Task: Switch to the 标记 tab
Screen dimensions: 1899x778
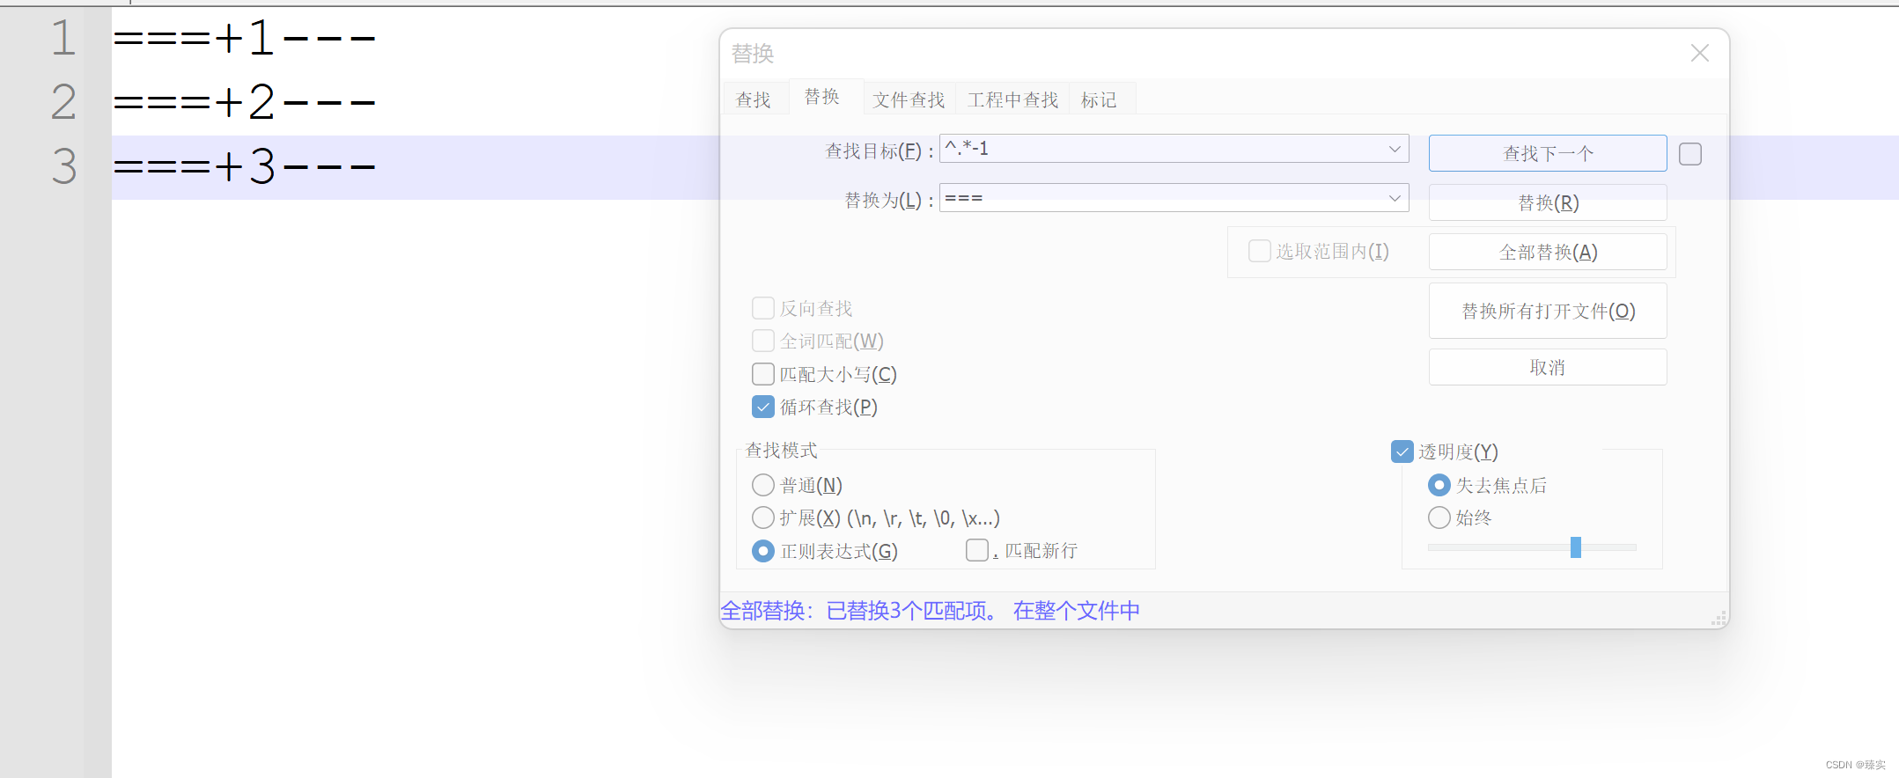Action: (1099, 99)
